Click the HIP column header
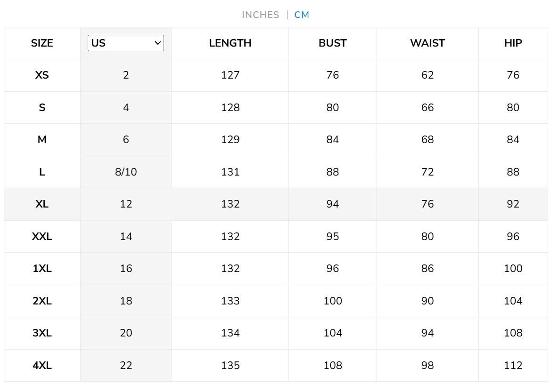Image resolution: width=550 pixels, height=384 pixels. tap(513, 43)
